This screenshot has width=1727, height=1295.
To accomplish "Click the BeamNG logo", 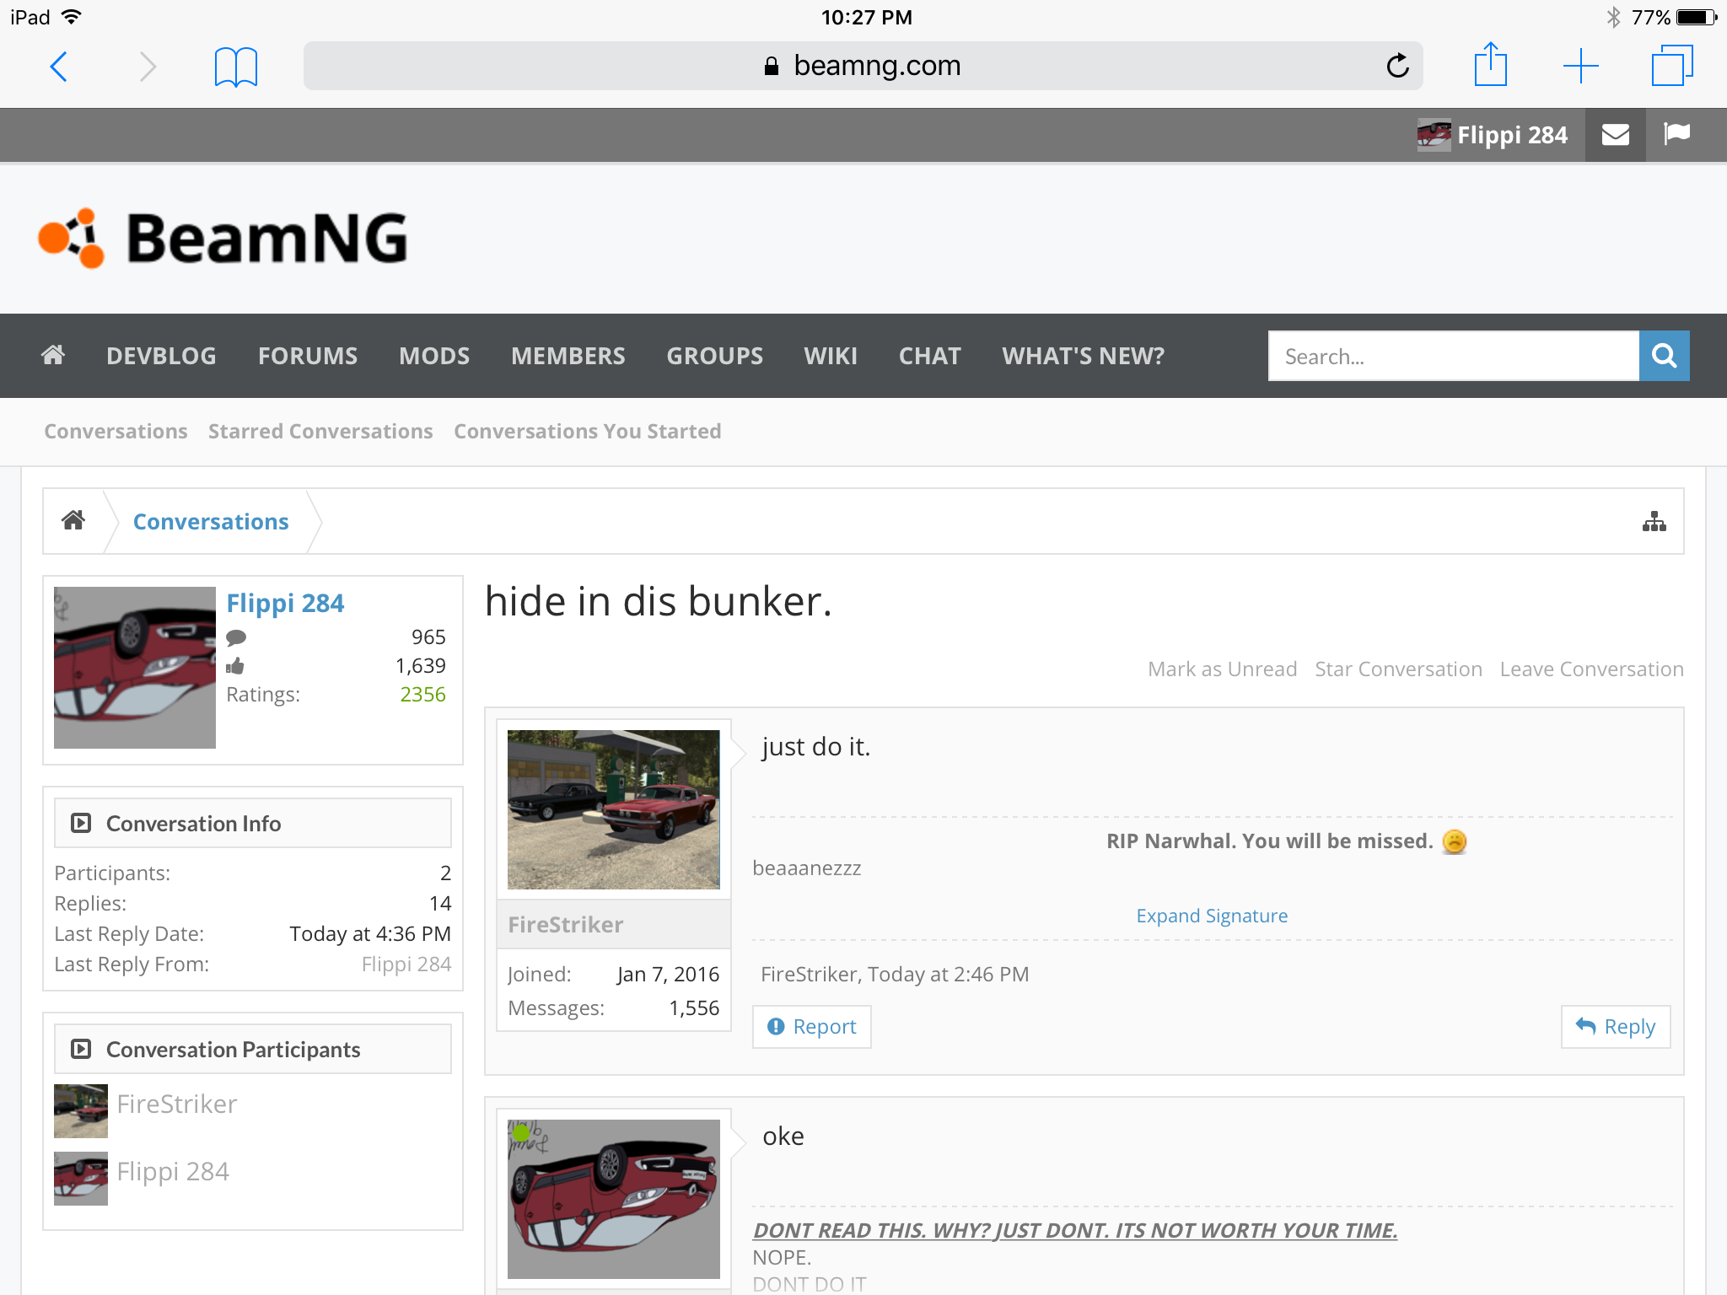I will (x=223, y=238).
